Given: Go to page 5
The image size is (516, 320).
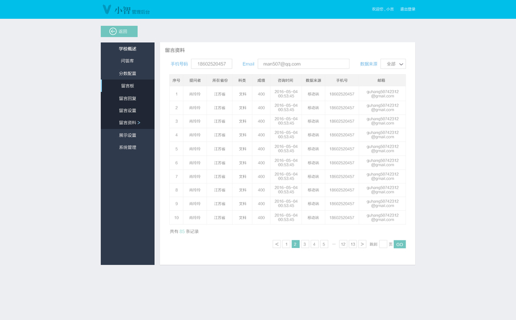Looking at the screenshot, I should pos(324,244).
